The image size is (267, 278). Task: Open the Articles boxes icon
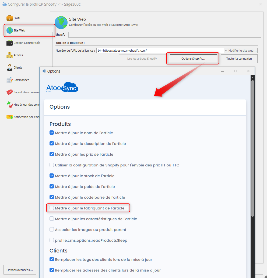10,55
